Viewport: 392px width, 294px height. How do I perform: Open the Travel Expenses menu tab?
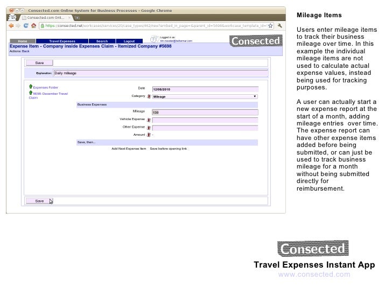coord(62,41)
